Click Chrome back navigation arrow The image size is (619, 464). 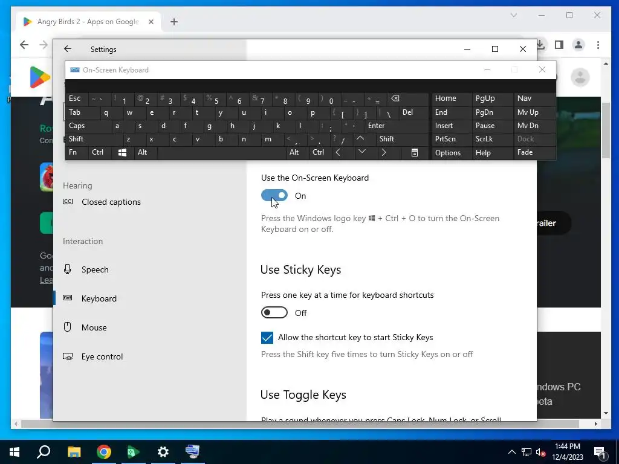[24, 45]
